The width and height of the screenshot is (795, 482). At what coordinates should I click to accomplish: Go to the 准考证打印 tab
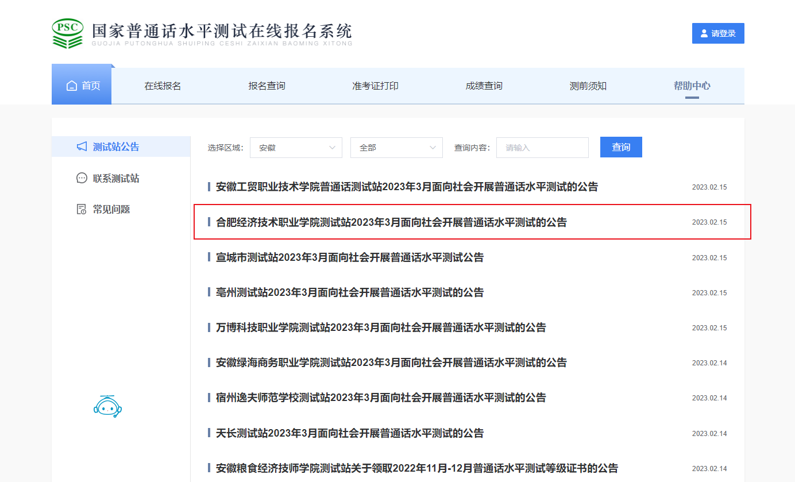(x=375, y=86)
